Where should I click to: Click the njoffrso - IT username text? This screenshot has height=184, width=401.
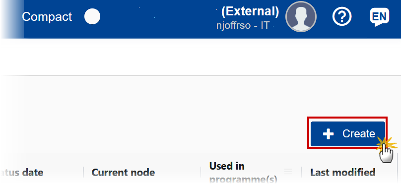point(243,26)
